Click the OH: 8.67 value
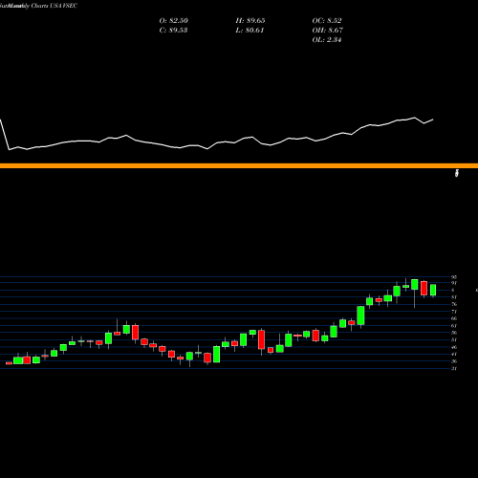478x478 pixels. click(x=327, y=31)
